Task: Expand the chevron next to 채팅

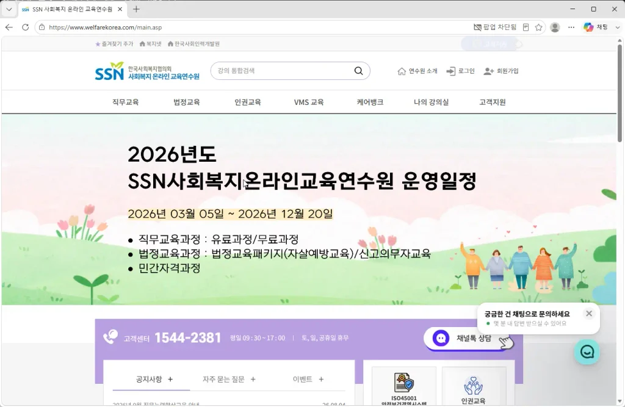Action: tap(618, 27)
